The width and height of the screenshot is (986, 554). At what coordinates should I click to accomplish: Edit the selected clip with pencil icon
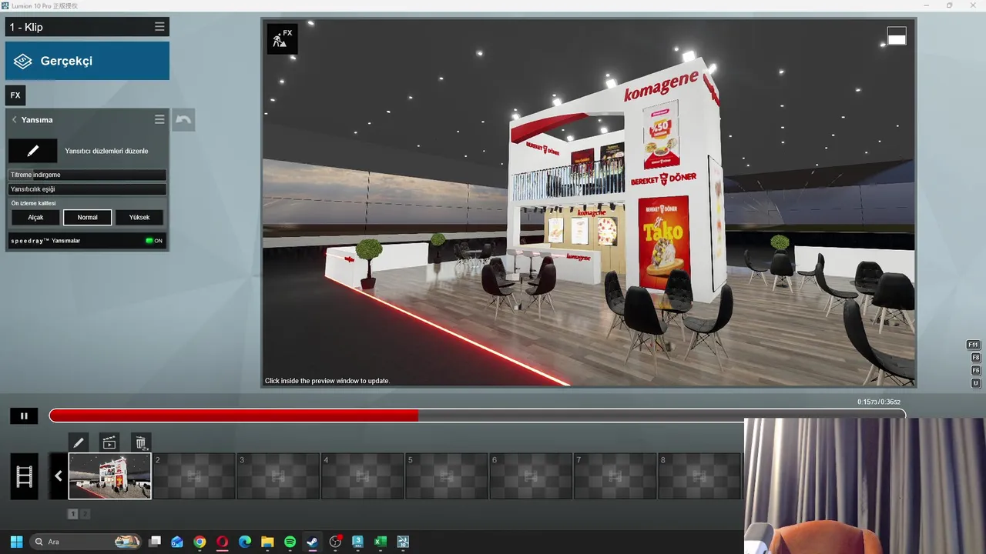click(x=79, y=442)
